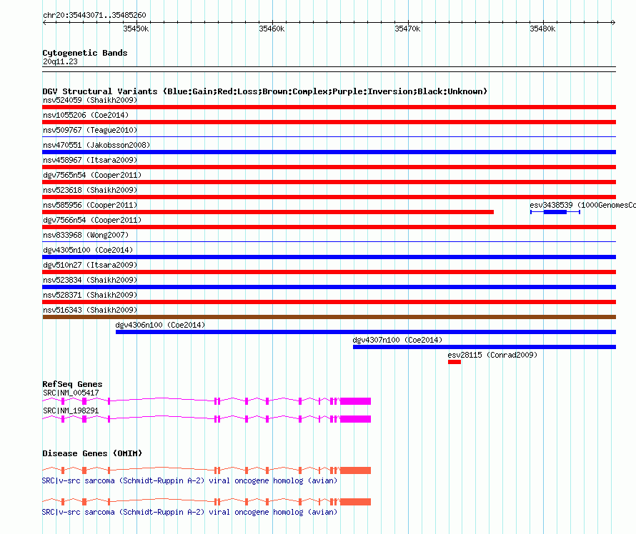The width and height of the screenshot is (636, 534).
Task: Select the thin nsv509767 (Teague2010) variant line
Action: click(x=329, y=137)
